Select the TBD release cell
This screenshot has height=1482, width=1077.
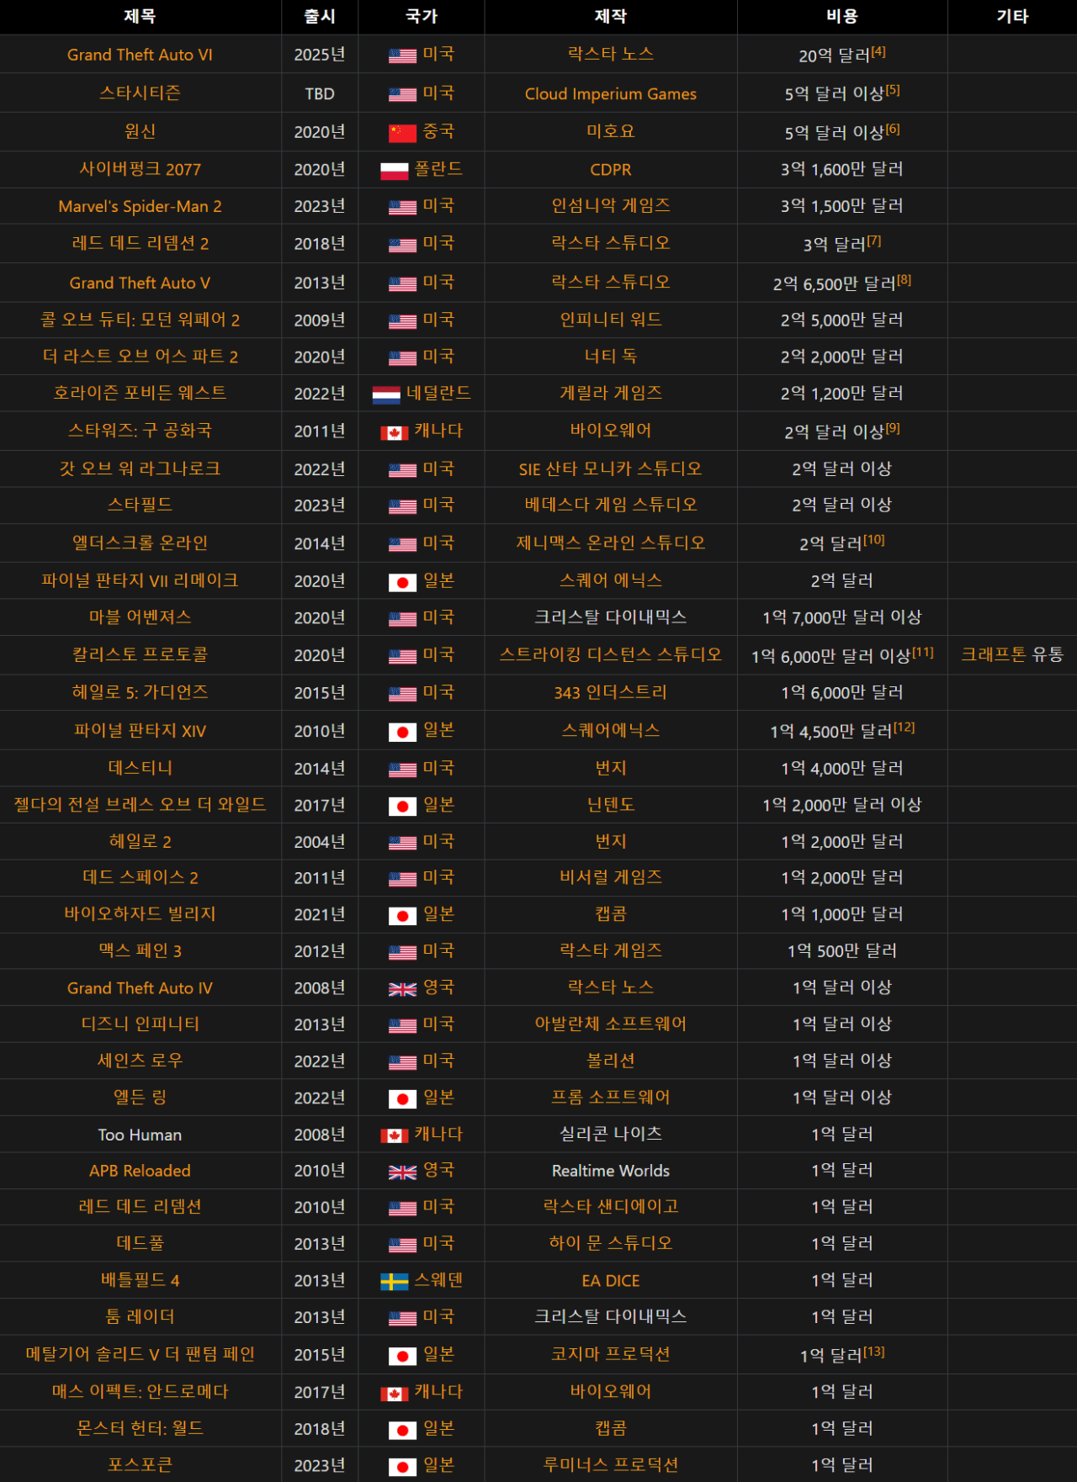pyautogui.click(x=320, y=93)
